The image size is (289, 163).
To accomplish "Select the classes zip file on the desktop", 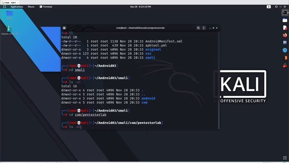I will pyautogui.click(x=9, y=30).
